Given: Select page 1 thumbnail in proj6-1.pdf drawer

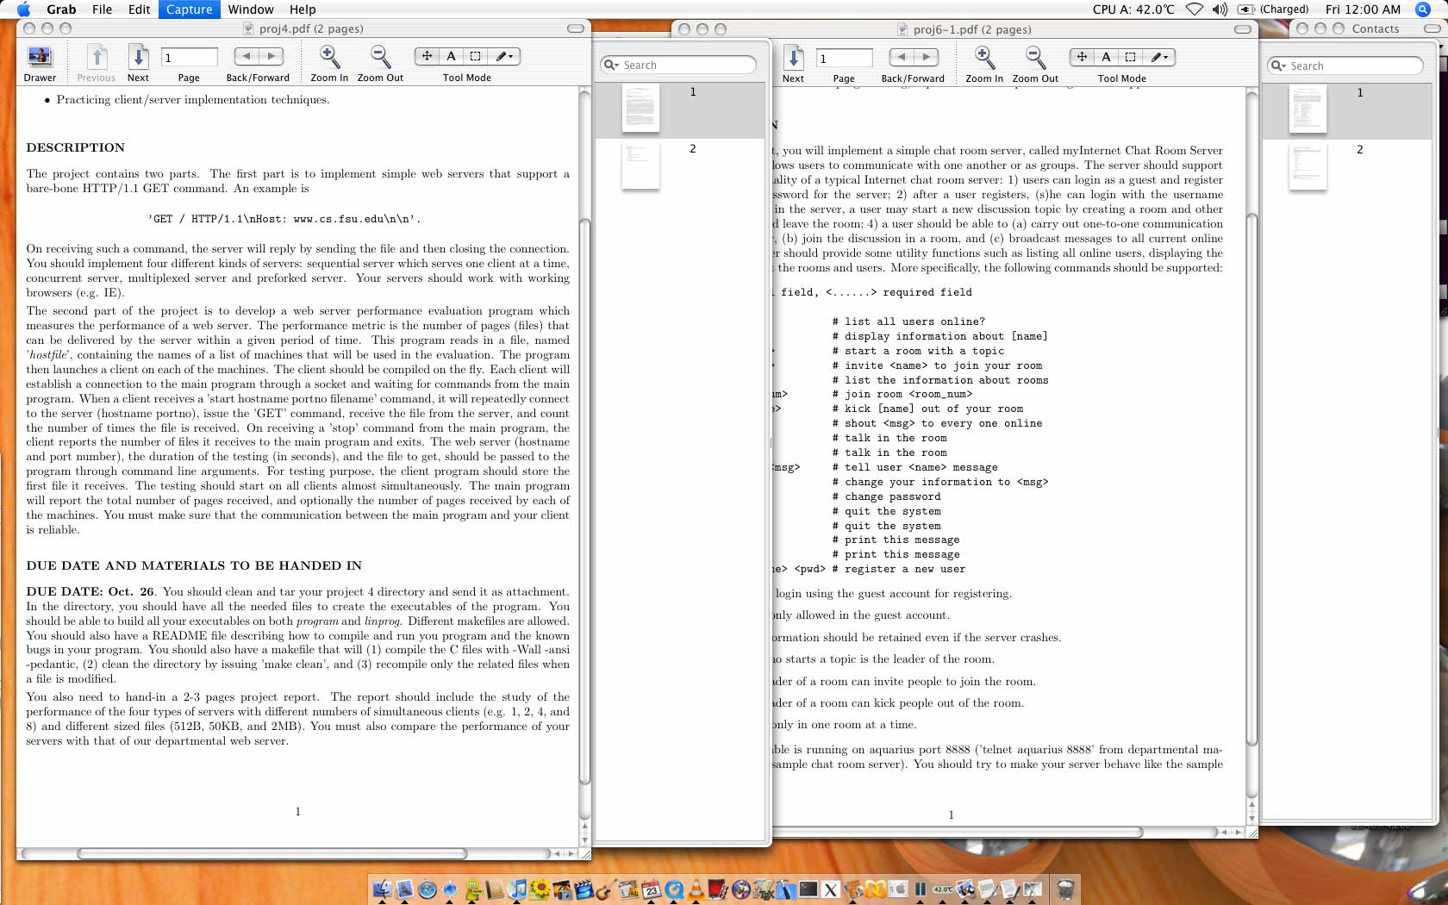Looking at the screenshot, I should coord(1308,109).
